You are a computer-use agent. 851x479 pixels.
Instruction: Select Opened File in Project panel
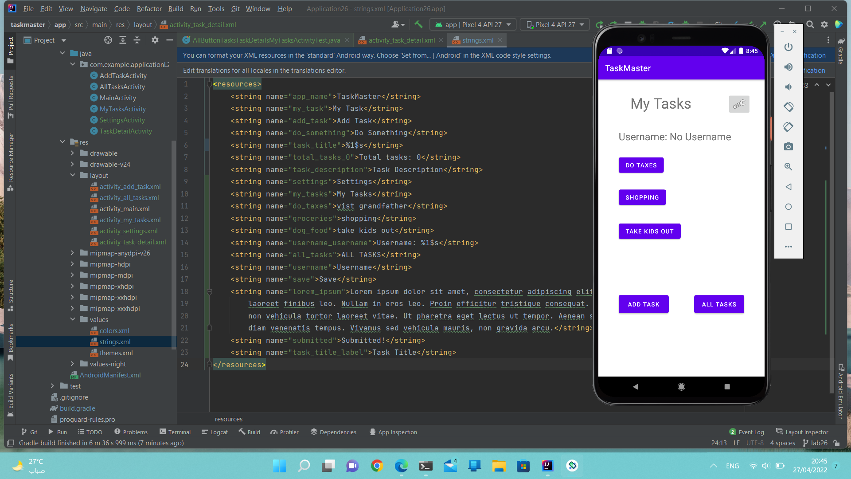(x=108, y=40)
